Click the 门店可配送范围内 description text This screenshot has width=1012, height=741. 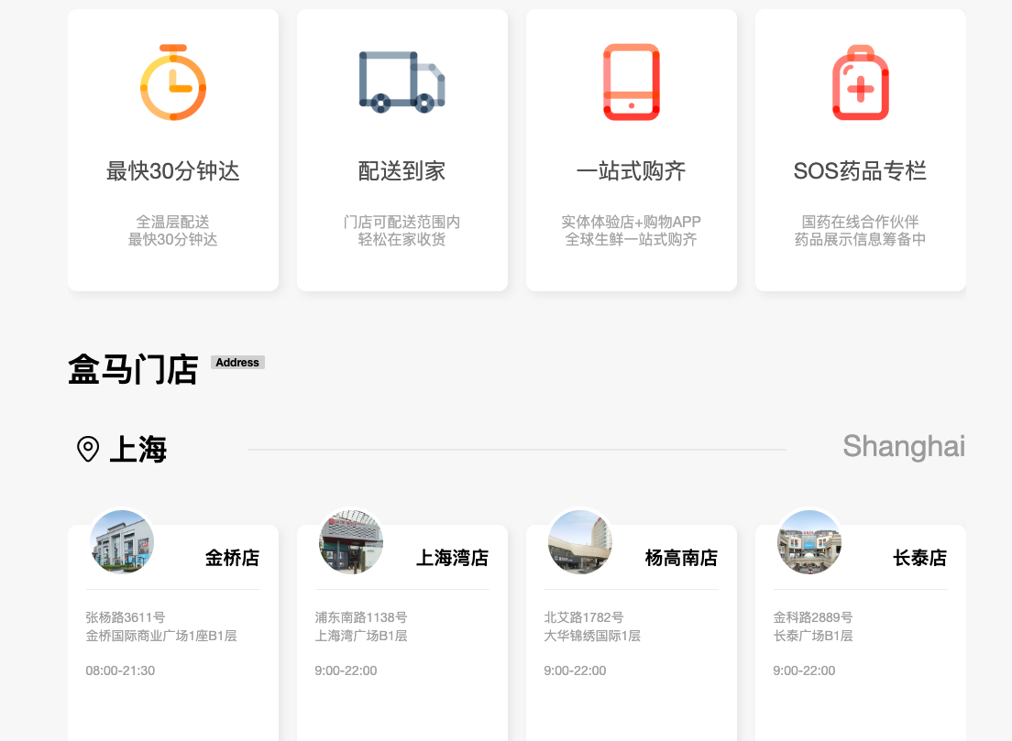402,222
